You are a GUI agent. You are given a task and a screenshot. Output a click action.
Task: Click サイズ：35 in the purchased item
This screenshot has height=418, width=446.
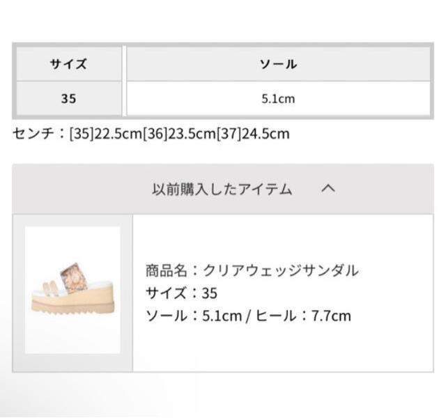point(181,293)
